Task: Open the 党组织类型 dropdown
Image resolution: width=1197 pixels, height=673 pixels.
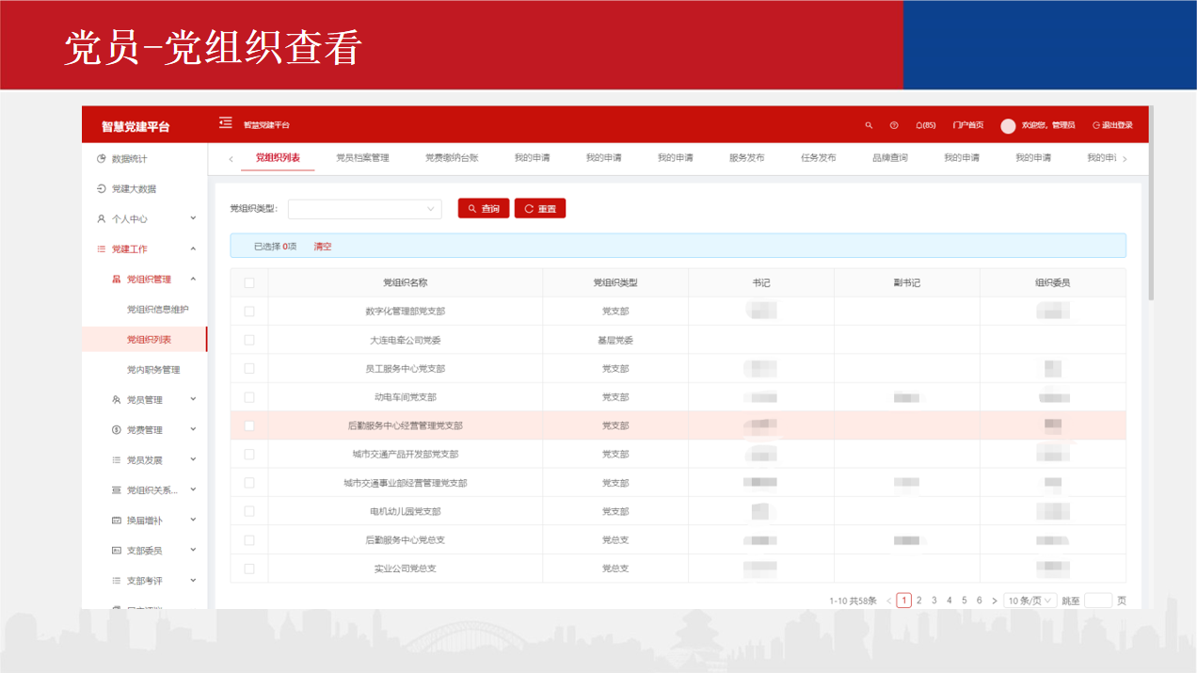Action: pos(364,209)
